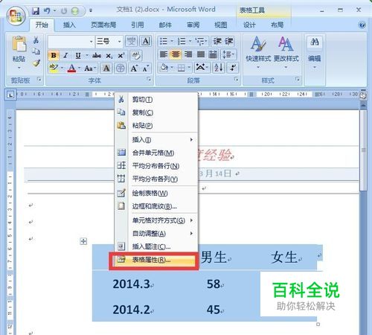
Task: Click the text highlight color button
Action: (54, 68)
